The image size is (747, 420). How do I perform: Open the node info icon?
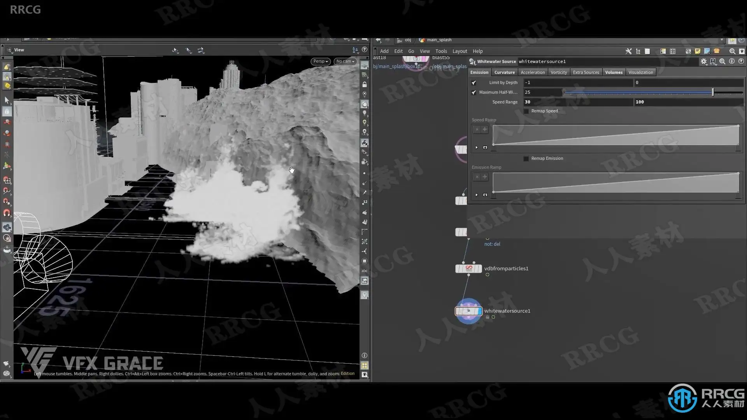tap(732, 61)
